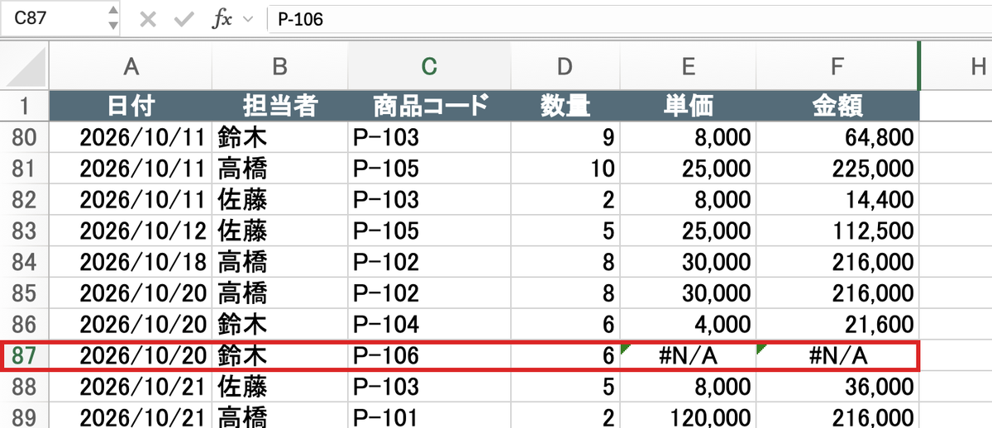
Task: Select date 2026/10/18 in row 84
Action: point(130,262)
